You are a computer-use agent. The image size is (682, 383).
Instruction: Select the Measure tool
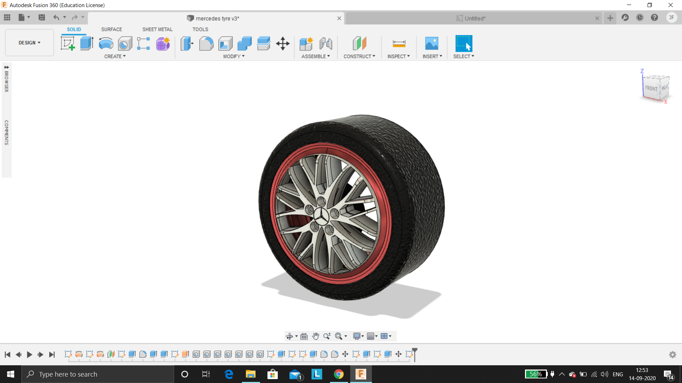(x=399, y=44)
